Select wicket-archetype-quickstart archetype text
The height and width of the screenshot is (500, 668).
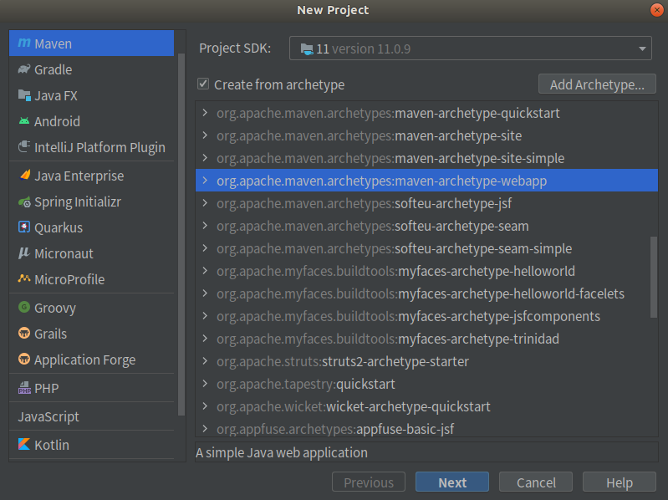coord(353,406)
